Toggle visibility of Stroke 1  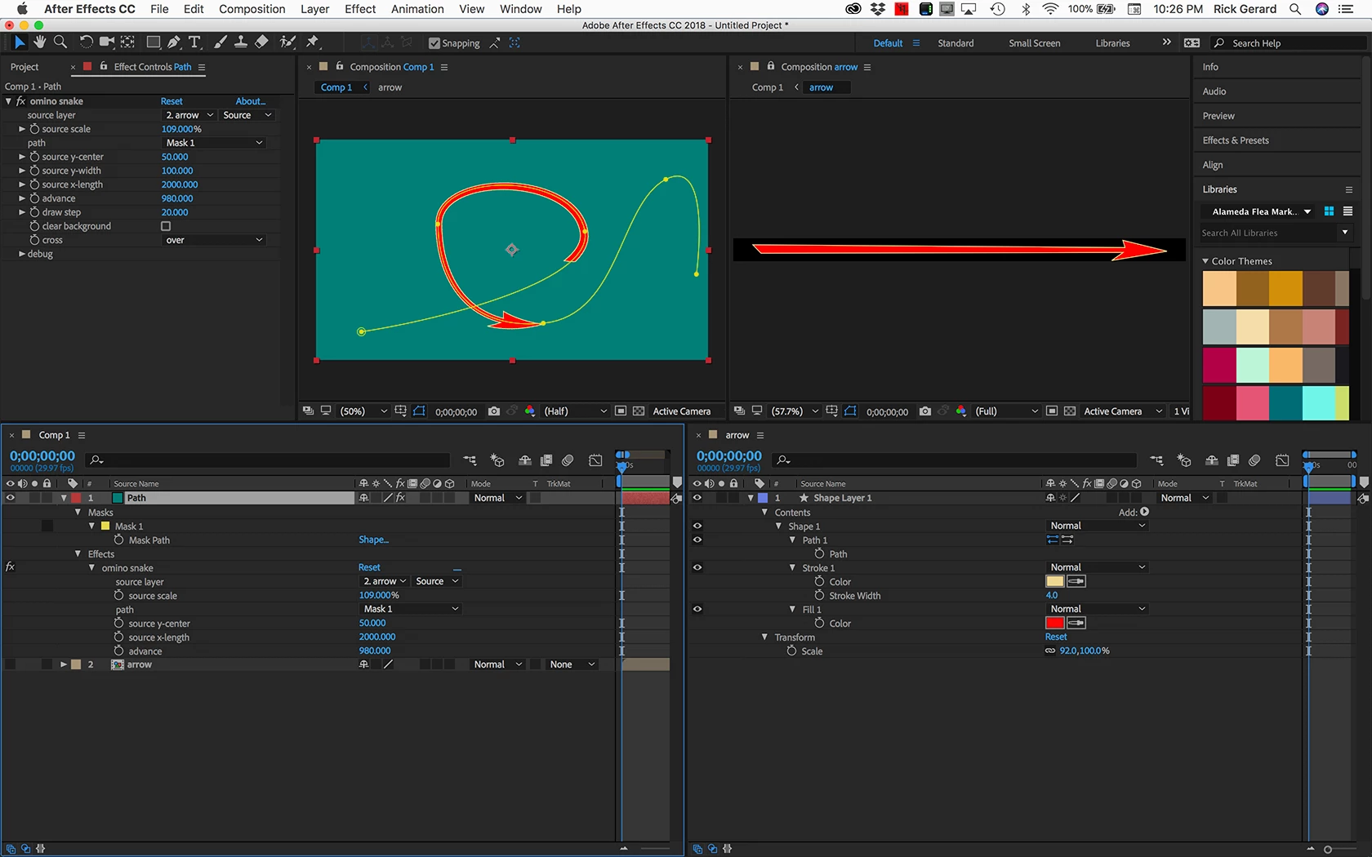click(x=697, y=568)
